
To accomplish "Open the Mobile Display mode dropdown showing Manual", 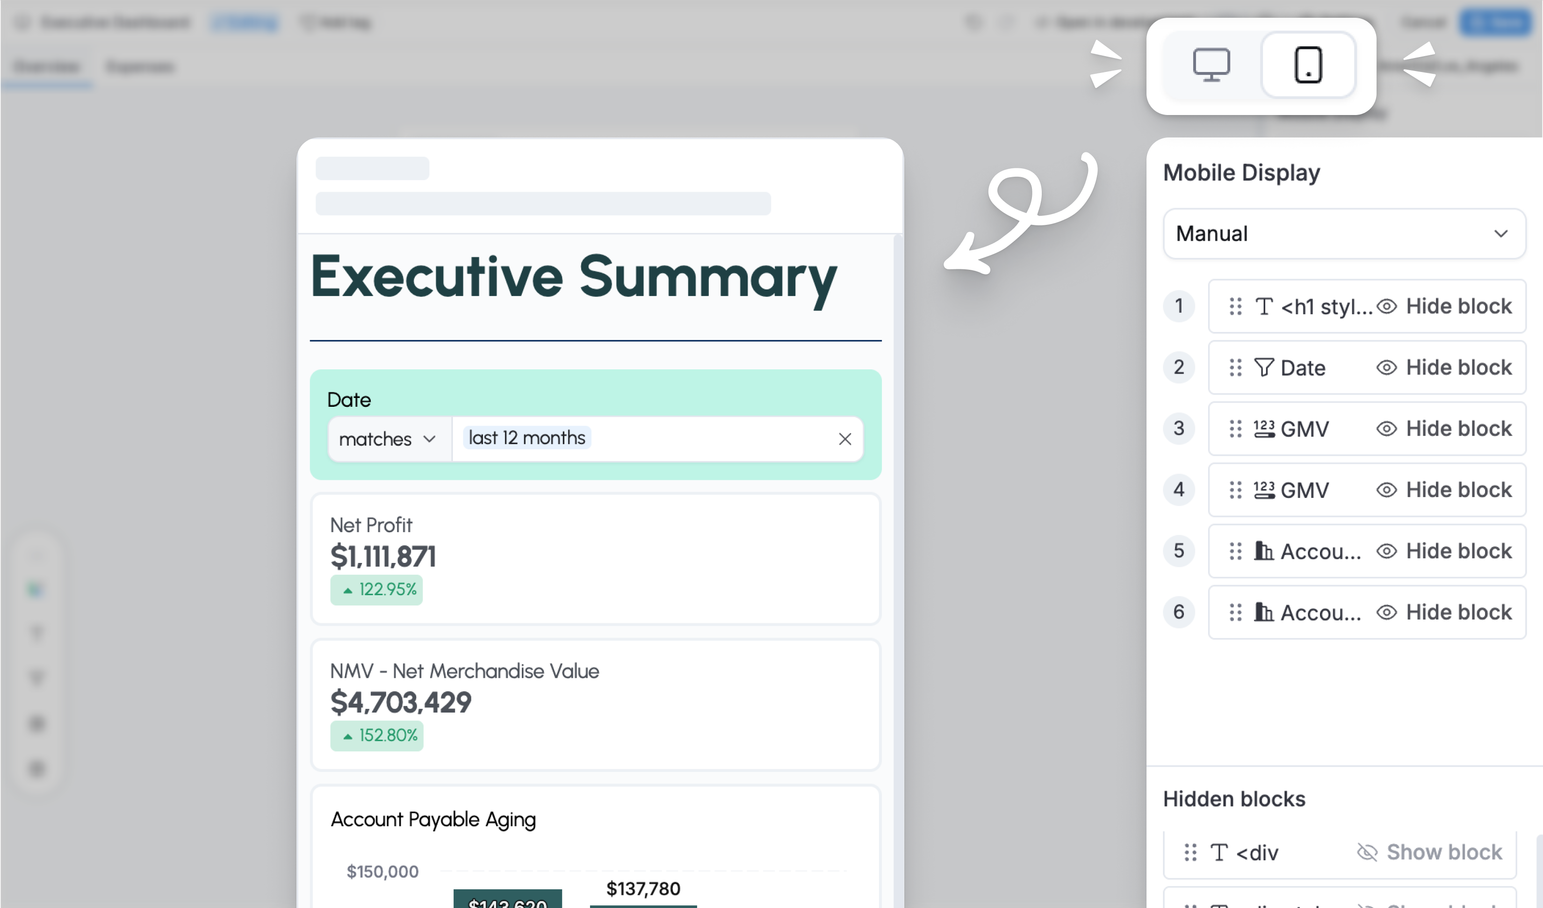I will tap(1343, 233).
